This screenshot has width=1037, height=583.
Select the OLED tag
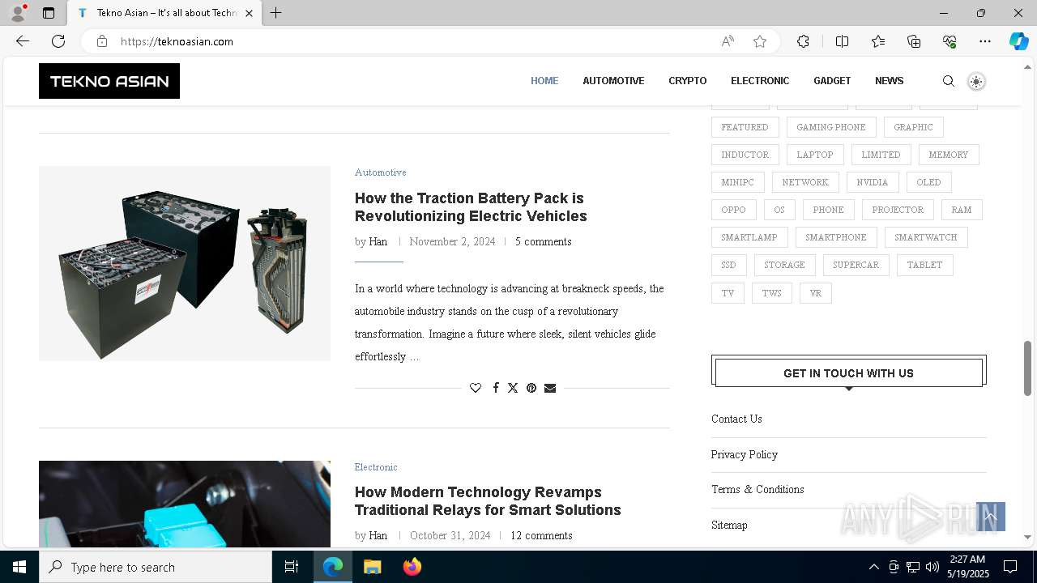click(x=929, y=182)
